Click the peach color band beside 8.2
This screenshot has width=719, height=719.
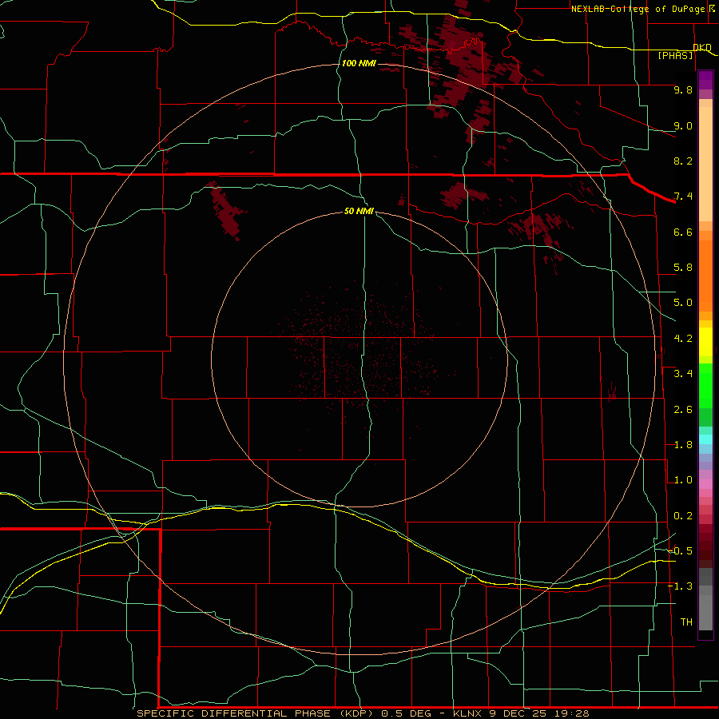click(x=705, y=164)
